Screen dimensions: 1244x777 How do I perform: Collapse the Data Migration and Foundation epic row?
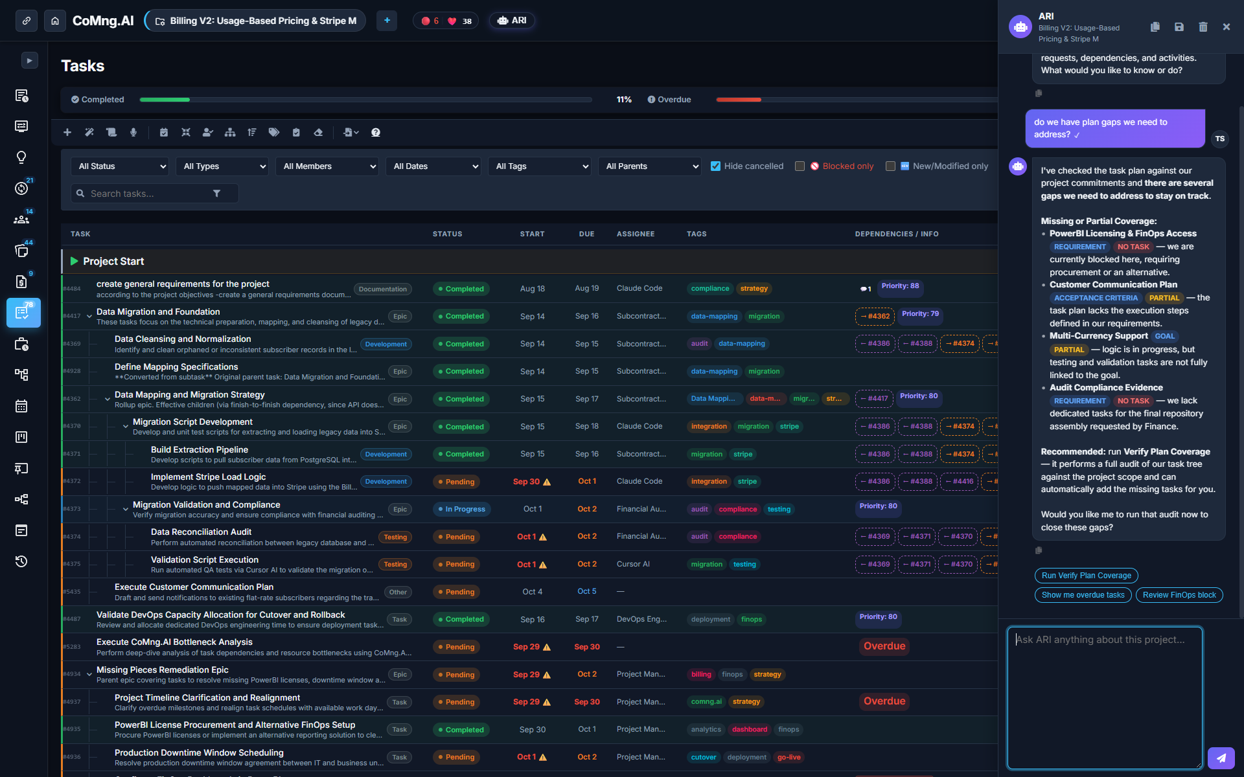[89, 317]
